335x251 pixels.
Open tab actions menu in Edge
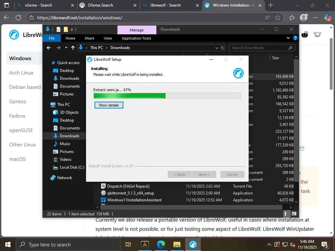pyautogui.click(x=7, y=5)
